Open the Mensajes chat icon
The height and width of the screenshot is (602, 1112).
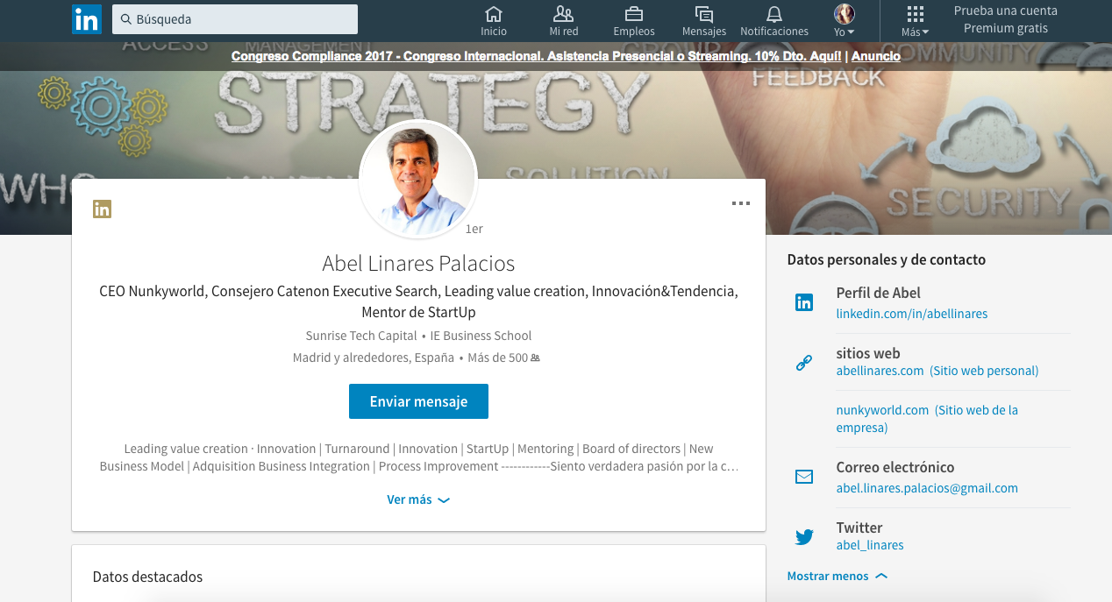[703, 14]
